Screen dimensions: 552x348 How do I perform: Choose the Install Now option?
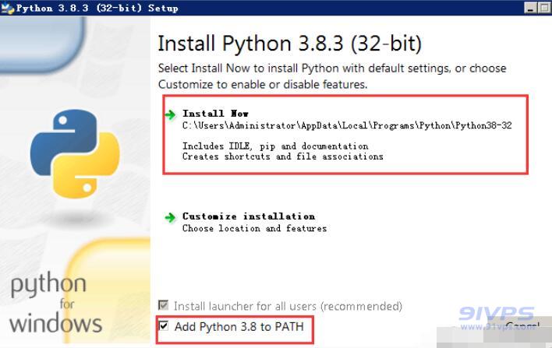click(215, 114)
